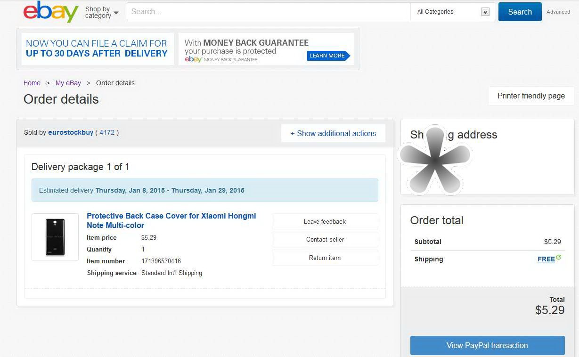579x357 pixels.
Task: Click the Return item button
Action: coord(325,258)
